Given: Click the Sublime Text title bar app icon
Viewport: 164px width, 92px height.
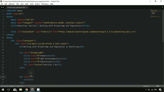Looking at the screenshot, I should 1,1.
